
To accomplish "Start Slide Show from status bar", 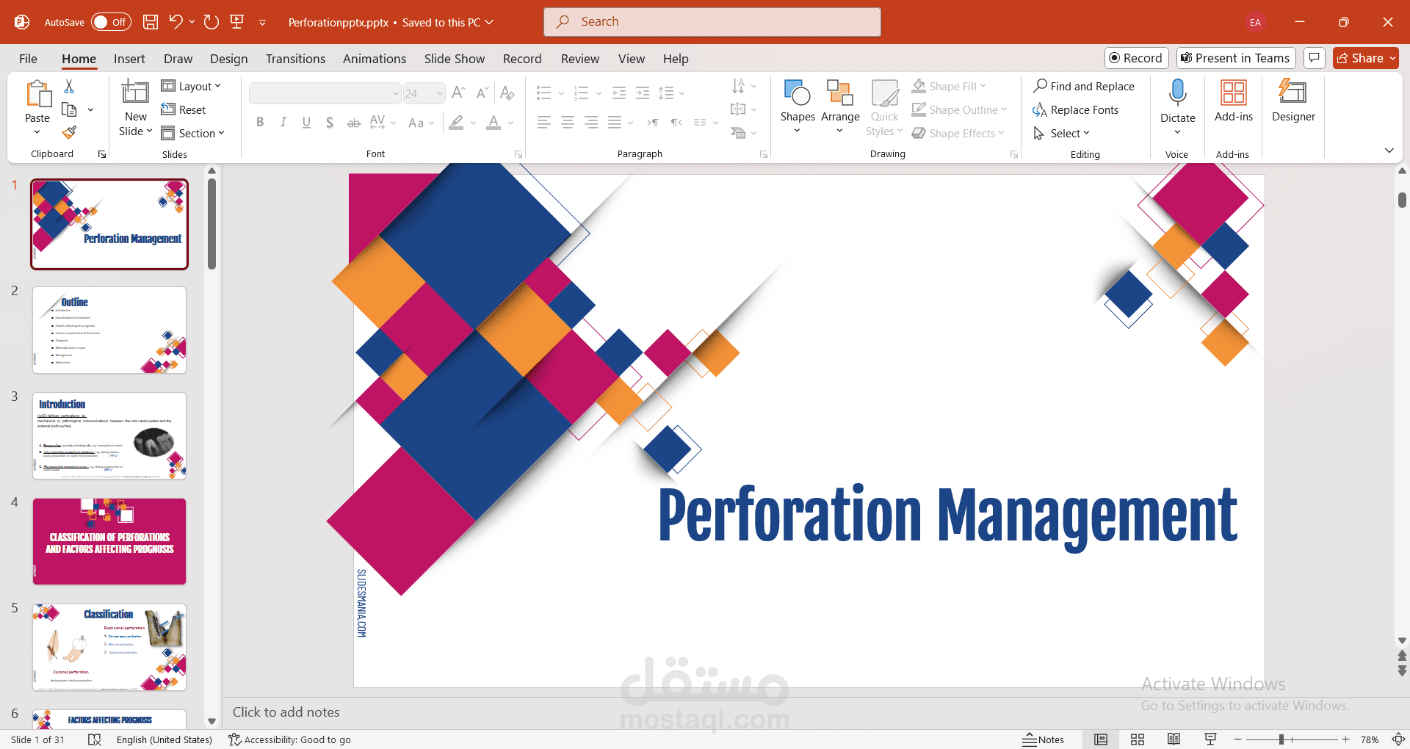I will [x=1210, y=739].
